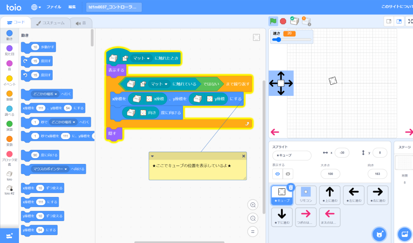Open the connected toio cube with green check
The image size is (413, 243).
[x=294, y=21]
